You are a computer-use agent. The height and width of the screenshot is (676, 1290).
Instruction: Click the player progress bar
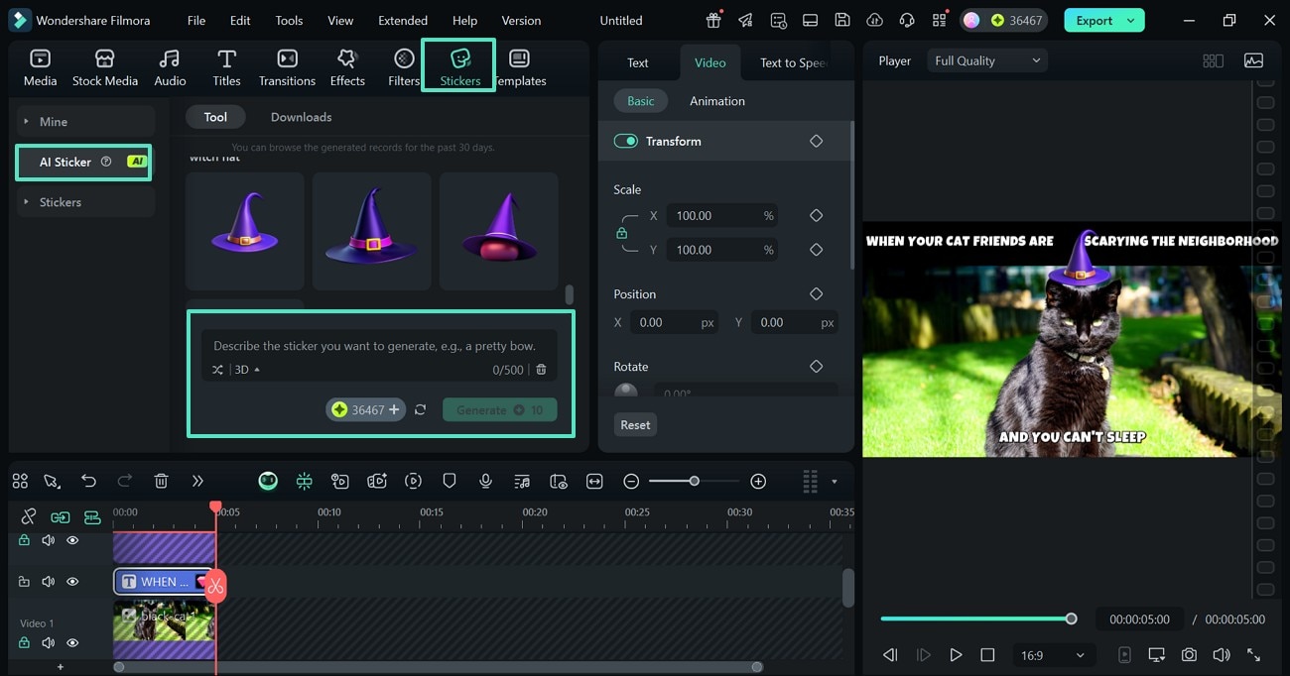pyautogui.click(x=975, y=619)
